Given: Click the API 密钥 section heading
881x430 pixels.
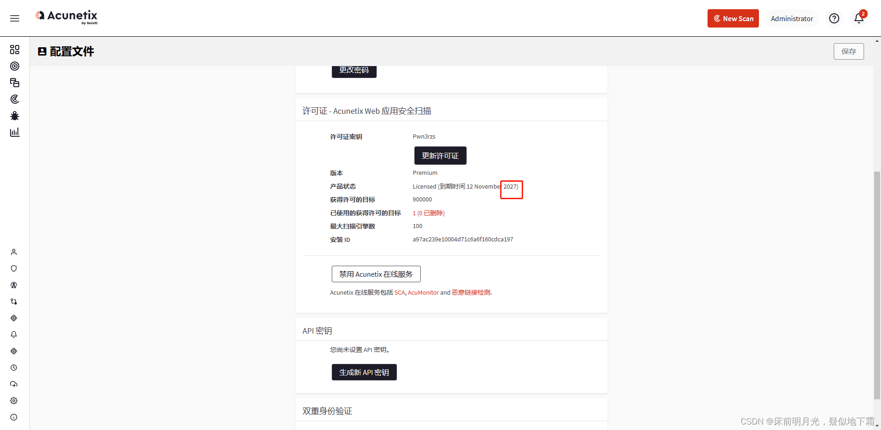Looking at the screenshot, I should (317, 331).
